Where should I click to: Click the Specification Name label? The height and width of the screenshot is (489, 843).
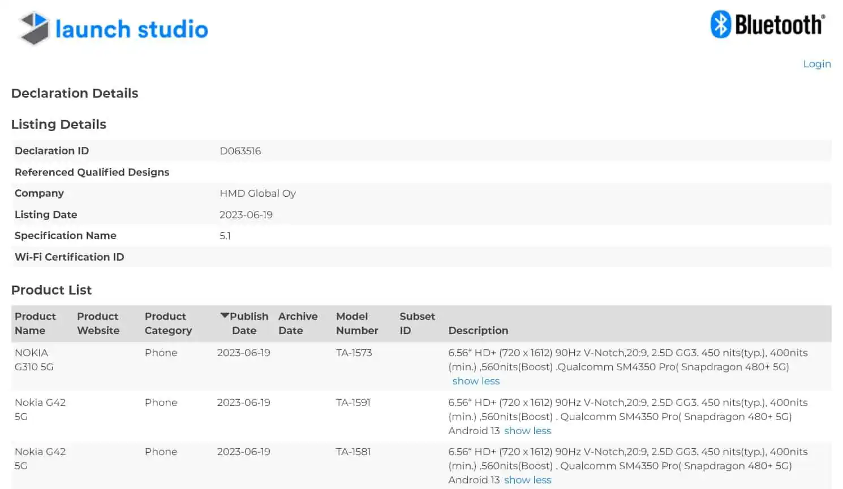[65, 236]
